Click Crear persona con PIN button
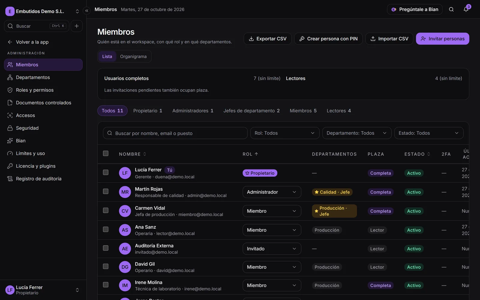This screenshot has width=480, height=300. click(x=328, y=39)
